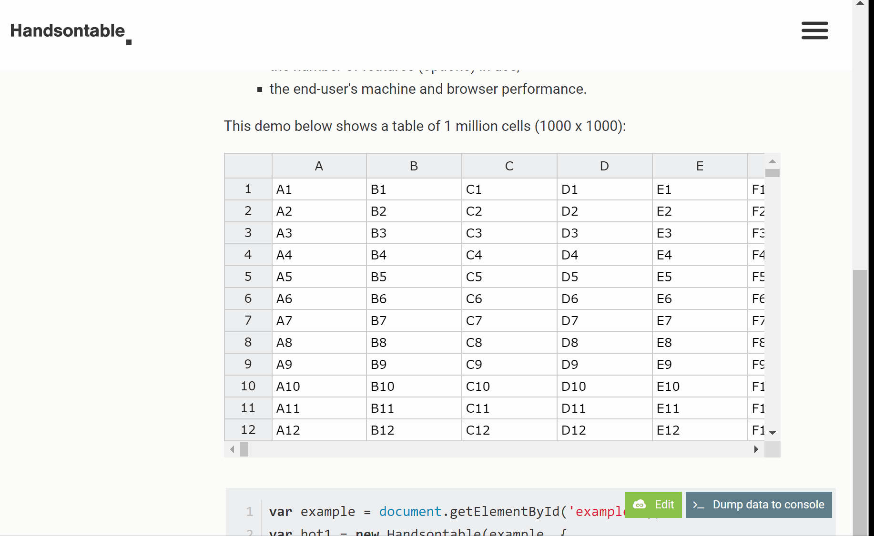Image resolution: width=874 pixels, height=536 pixels.
Task: Click the cloud icon on the Edit button
Action: [x=640, y=505]
